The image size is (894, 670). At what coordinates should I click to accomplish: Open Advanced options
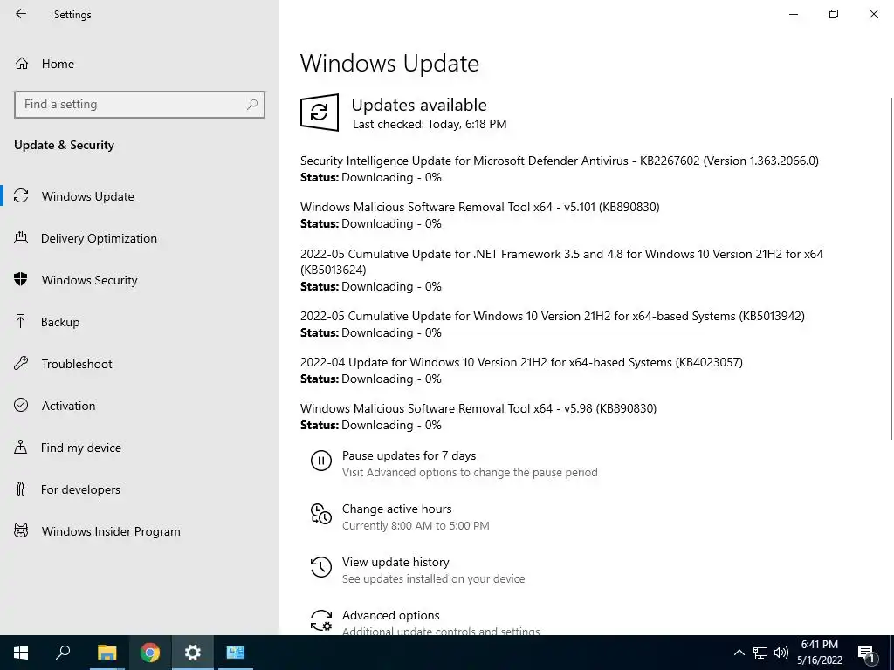coord(390,615)
